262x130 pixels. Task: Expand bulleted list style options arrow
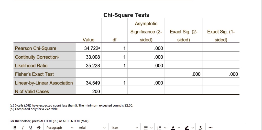point(151,128)
